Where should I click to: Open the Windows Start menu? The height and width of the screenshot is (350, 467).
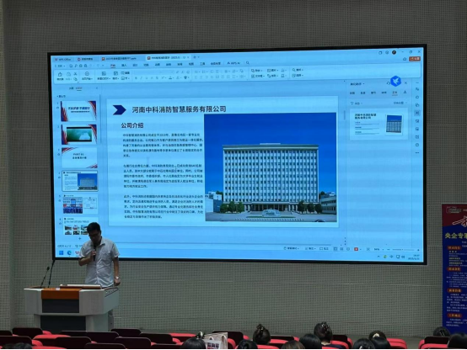pyautogui.click(x=62, y=252)
